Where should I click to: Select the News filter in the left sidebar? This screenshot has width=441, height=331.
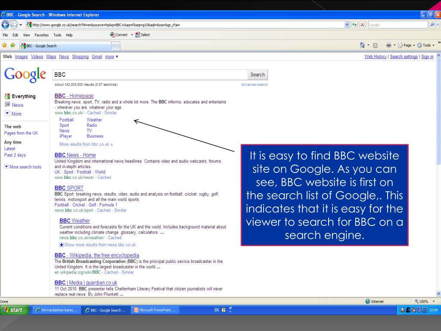click(17, 105)
